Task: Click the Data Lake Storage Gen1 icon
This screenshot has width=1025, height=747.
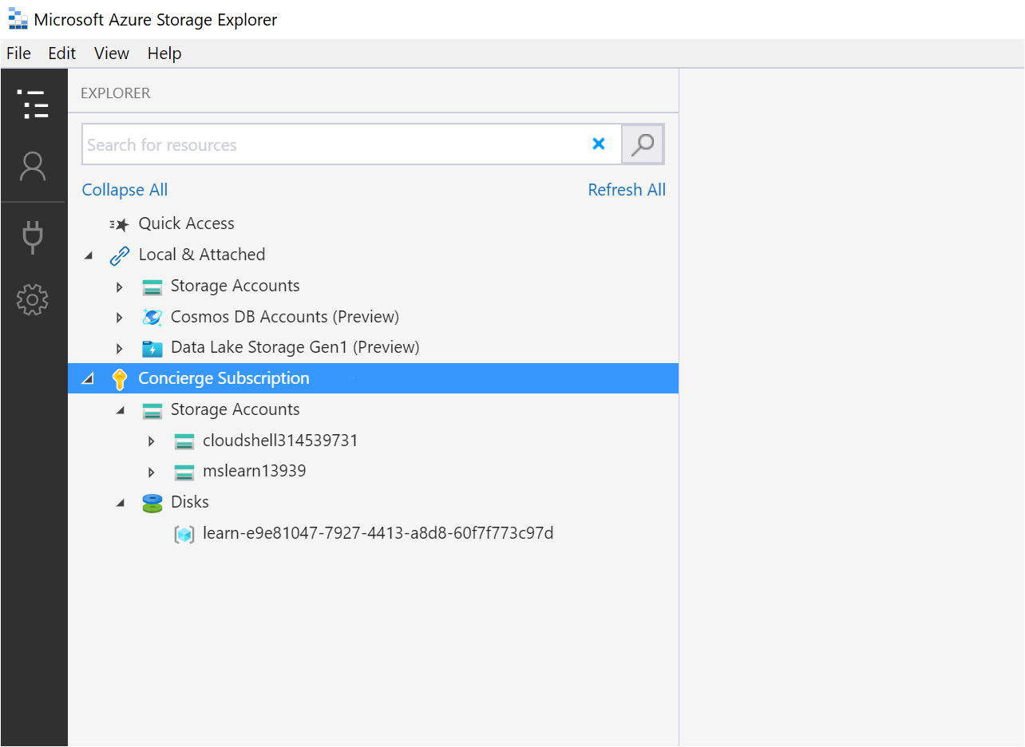Action: 152,347
